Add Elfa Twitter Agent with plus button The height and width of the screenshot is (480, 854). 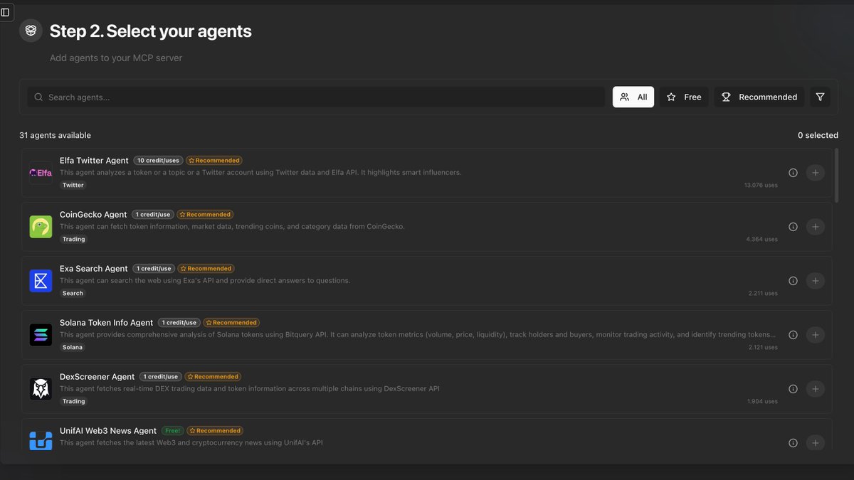click(x=816, y=173)
